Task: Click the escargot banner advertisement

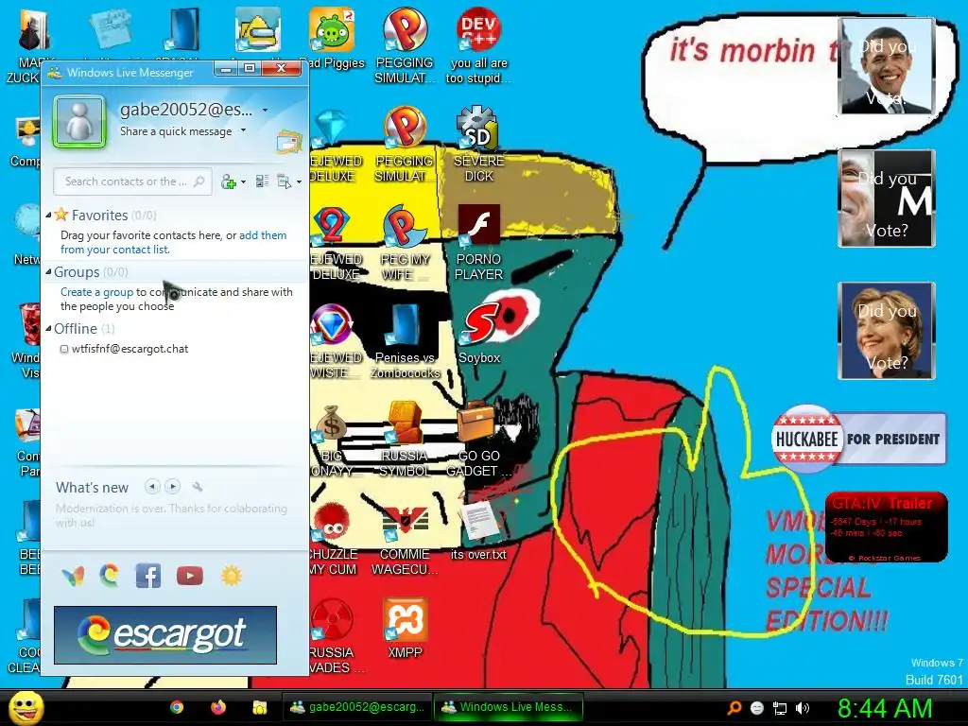Action: 165,635
